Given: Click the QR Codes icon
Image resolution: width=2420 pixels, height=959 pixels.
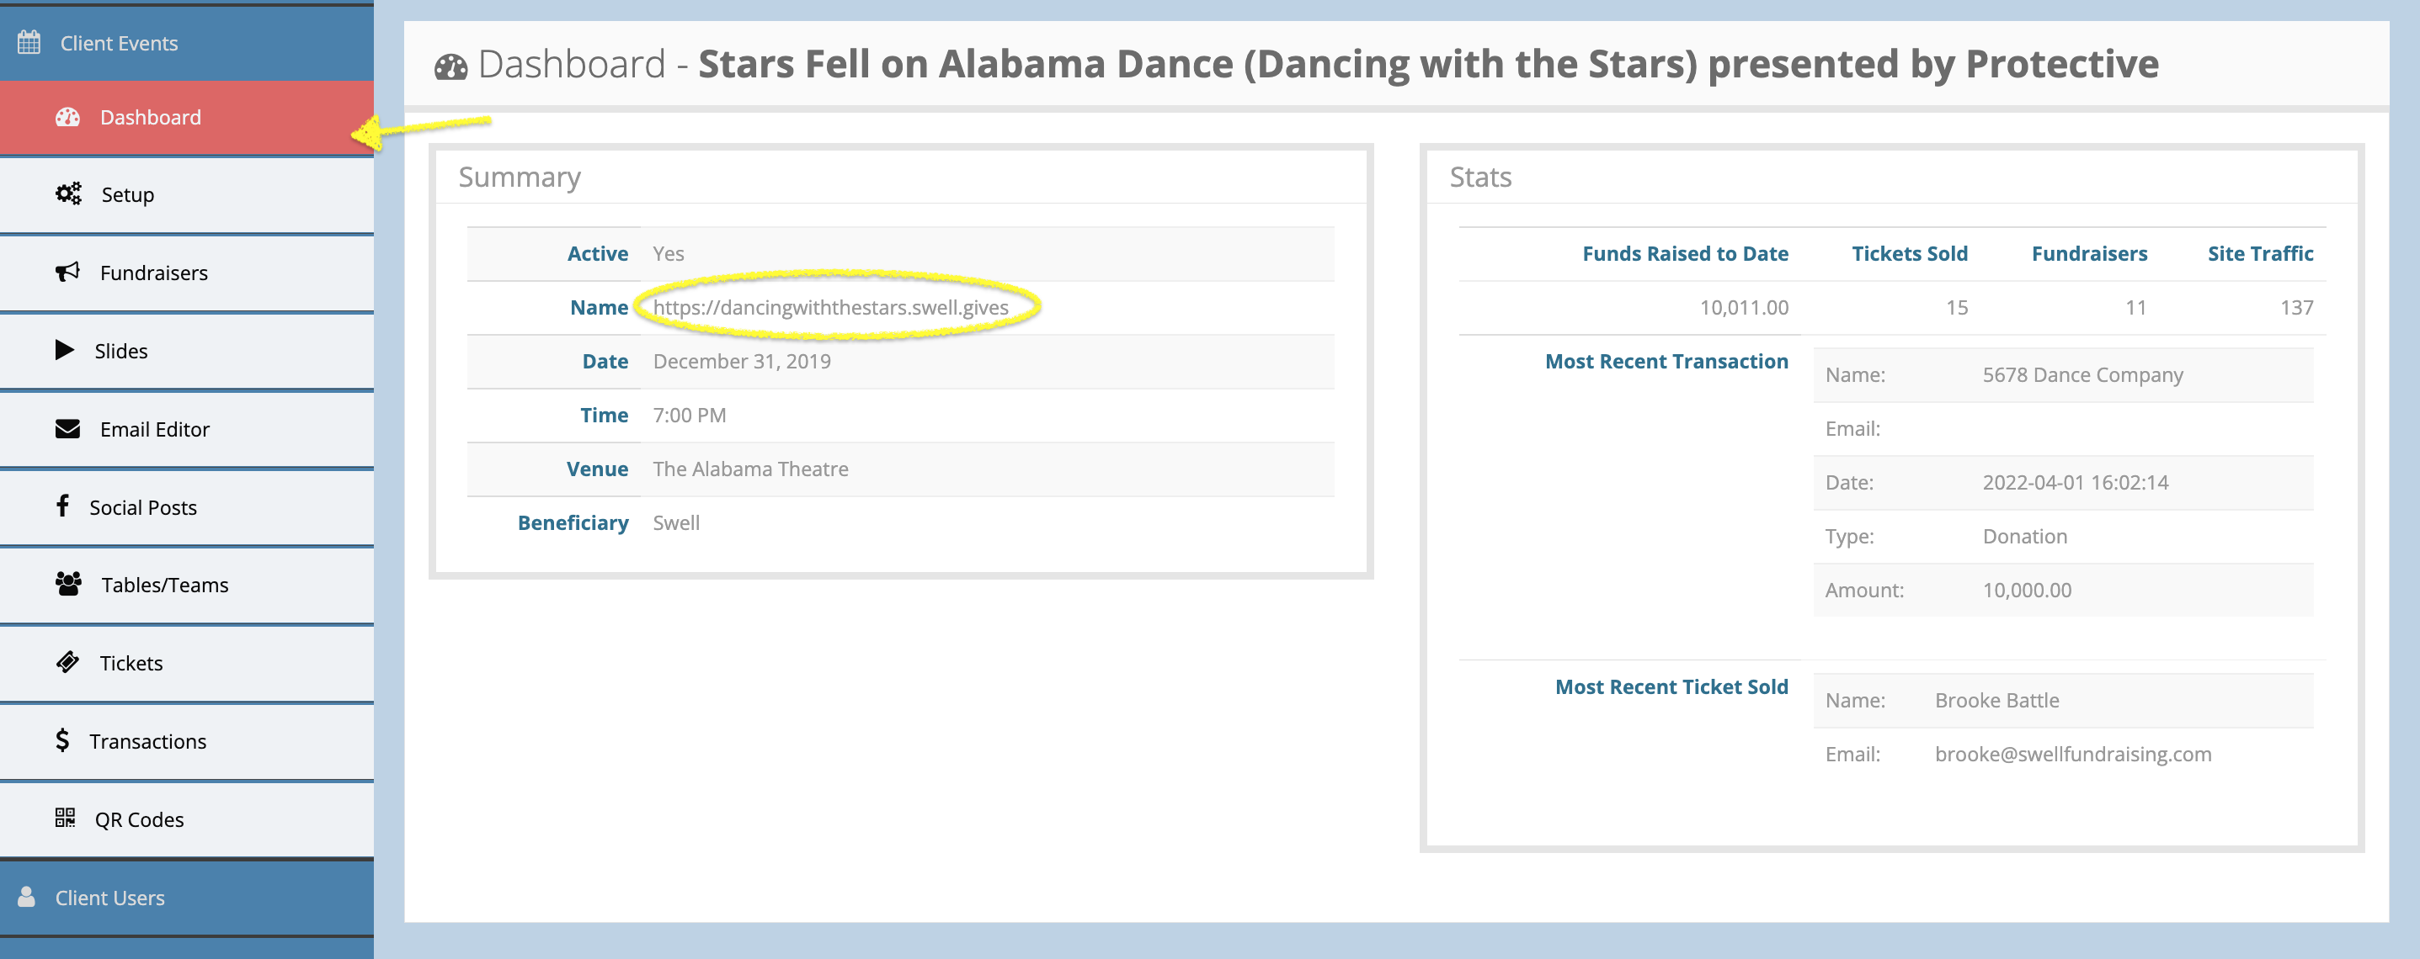Looking at the screenshot, I should coord(65,819).
